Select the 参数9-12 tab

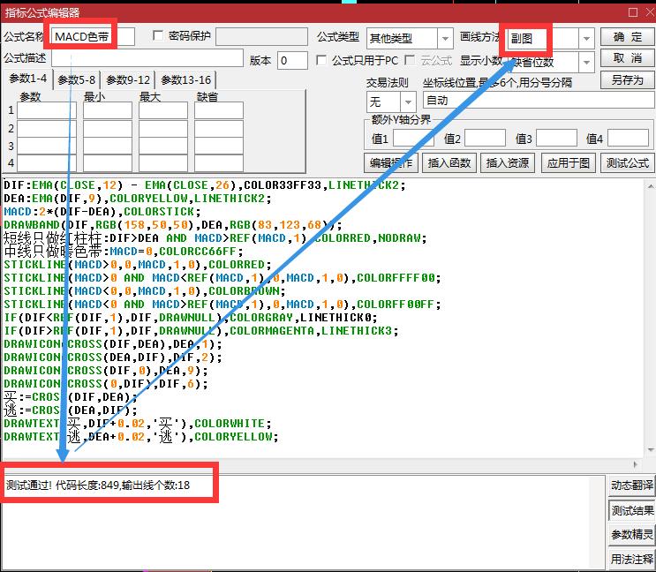pos(128,80)
